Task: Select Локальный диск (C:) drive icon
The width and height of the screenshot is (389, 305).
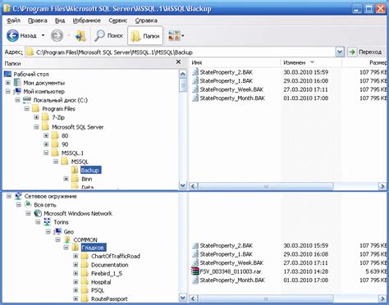Action: coord(27,100)
